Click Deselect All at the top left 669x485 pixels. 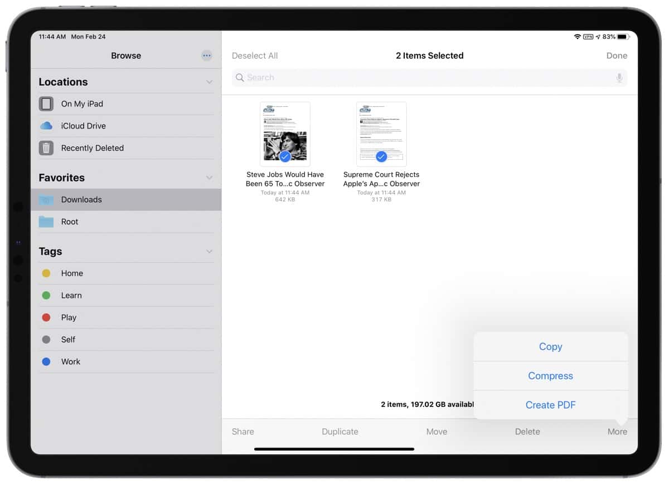point(255,55)
